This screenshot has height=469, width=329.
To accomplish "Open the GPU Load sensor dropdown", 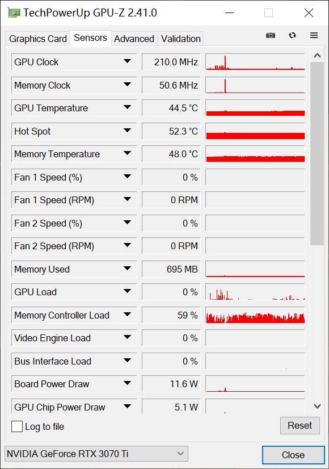I will 128,292.
